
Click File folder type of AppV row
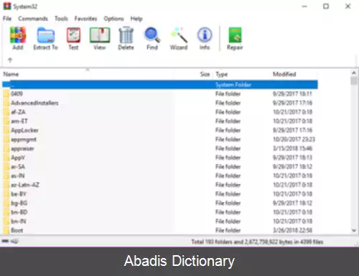click(x=228, y=157)
